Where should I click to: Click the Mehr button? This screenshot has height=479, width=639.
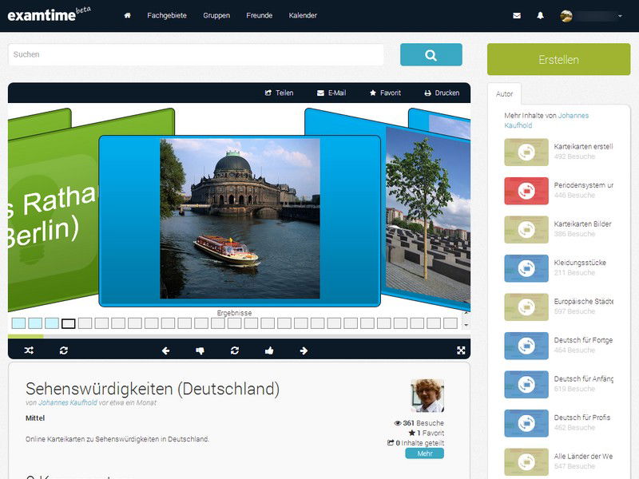click(424, 453)
